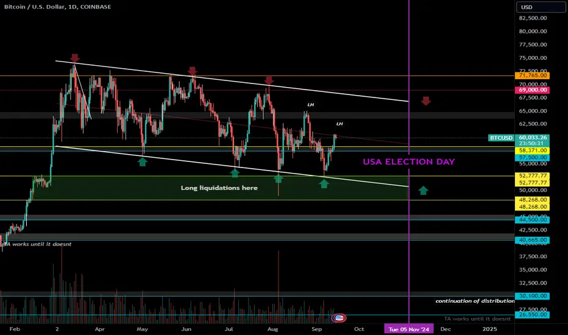Select the orange 71,765.00 price label
Screen dimensions: 568x335
[532, 76]
